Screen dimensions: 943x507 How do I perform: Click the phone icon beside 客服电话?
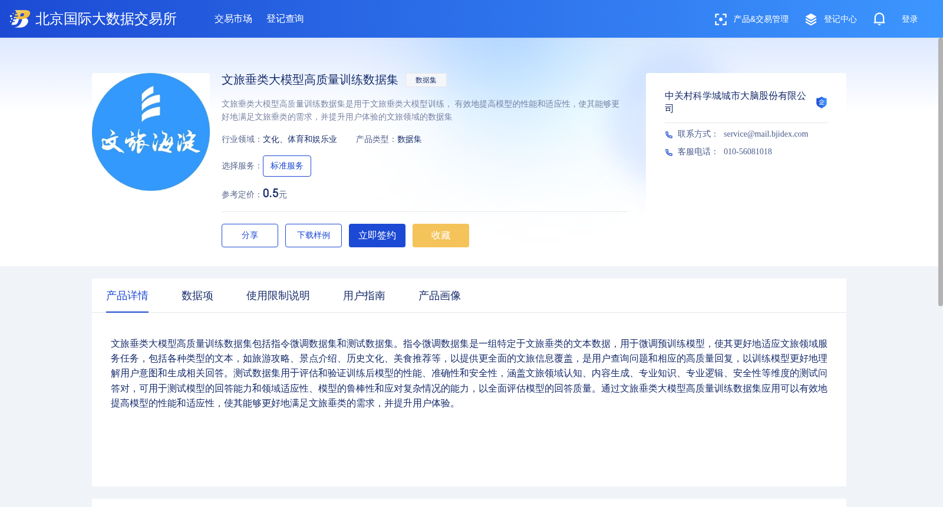click(x=669, y=153)
